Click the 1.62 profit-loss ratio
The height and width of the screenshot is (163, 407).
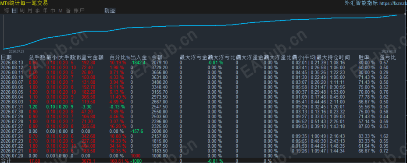click(x=384, y=136)
